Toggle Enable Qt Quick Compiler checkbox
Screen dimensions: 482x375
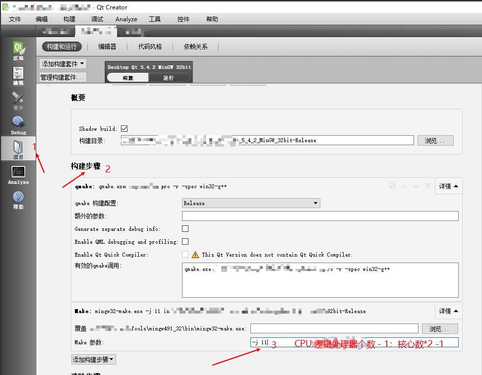click(x=185, y=254)
